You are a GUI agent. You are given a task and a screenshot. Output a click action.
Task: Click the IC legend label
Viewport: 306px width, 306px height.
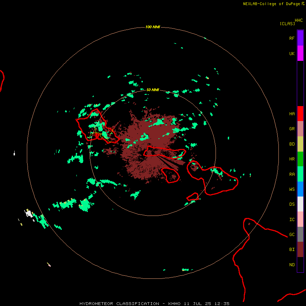292,220
